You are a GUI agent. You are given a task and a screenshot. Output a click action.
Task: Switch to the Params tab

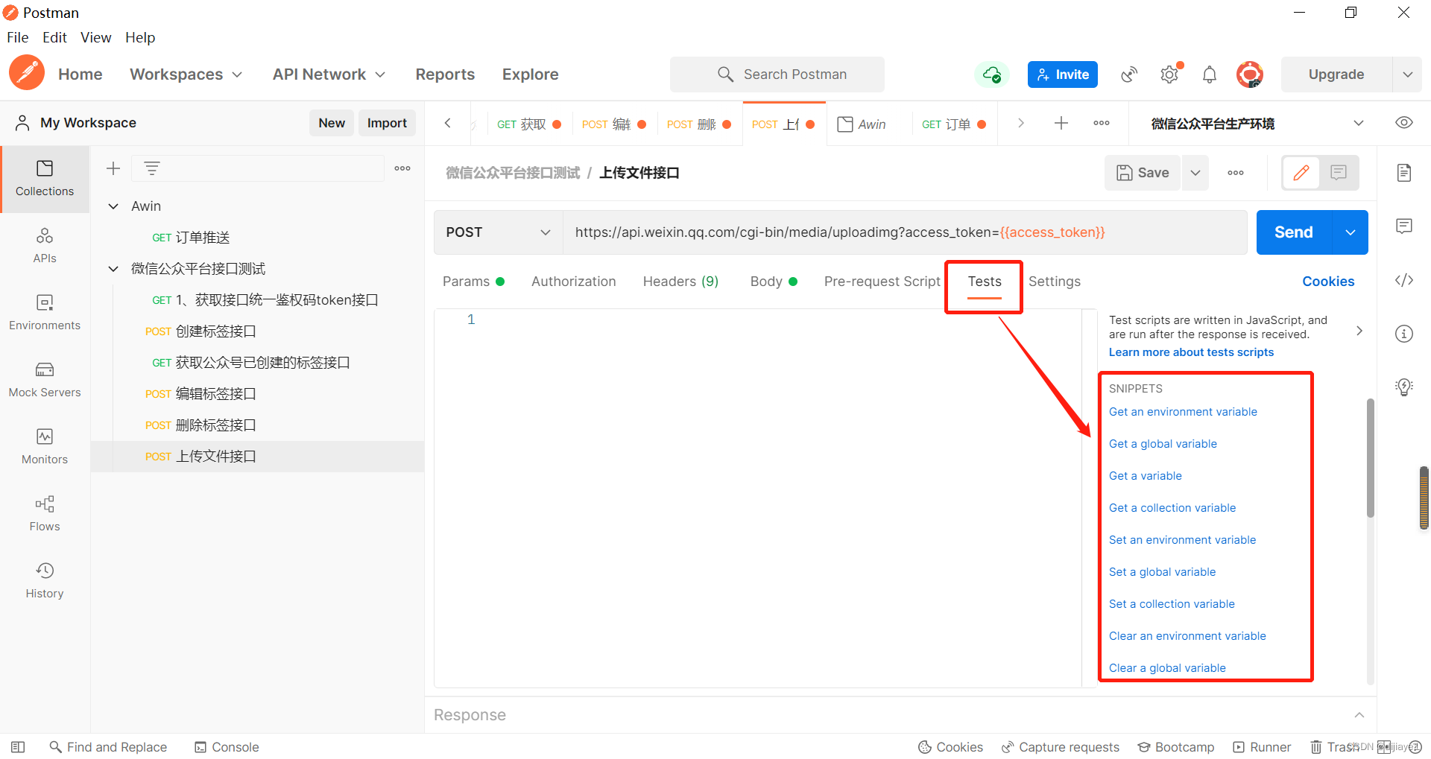pyautogui.click(x=473, y=282)
